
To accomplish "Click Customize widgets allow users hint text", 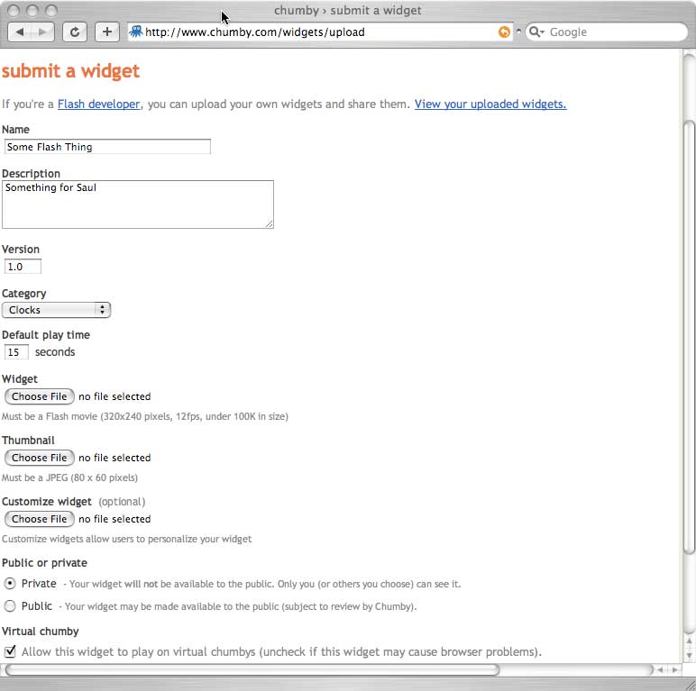I will 126,539.
